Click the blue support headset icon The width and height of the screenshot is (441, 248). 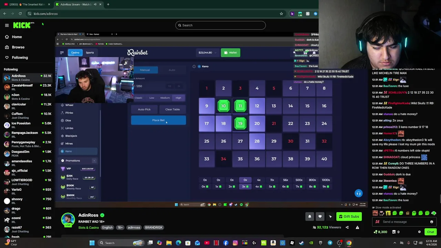pos(359,193)
